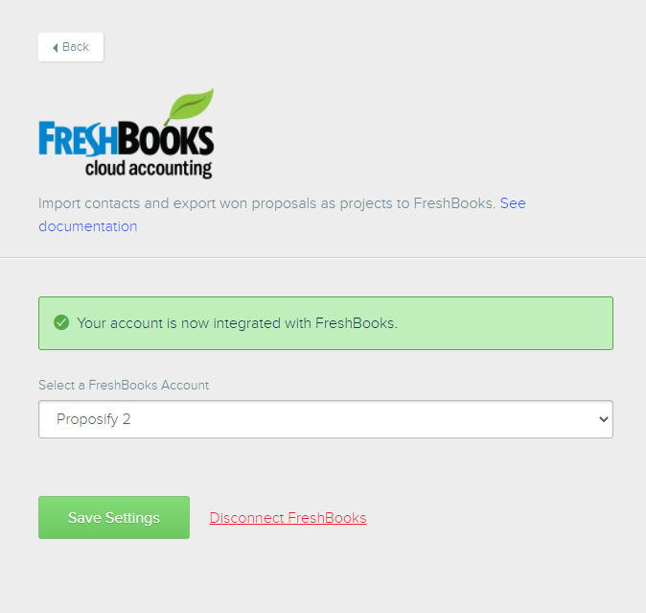Click the 'Proposify 2' selected account value
The height and width of the screenshot is (613, 646).
94,419
